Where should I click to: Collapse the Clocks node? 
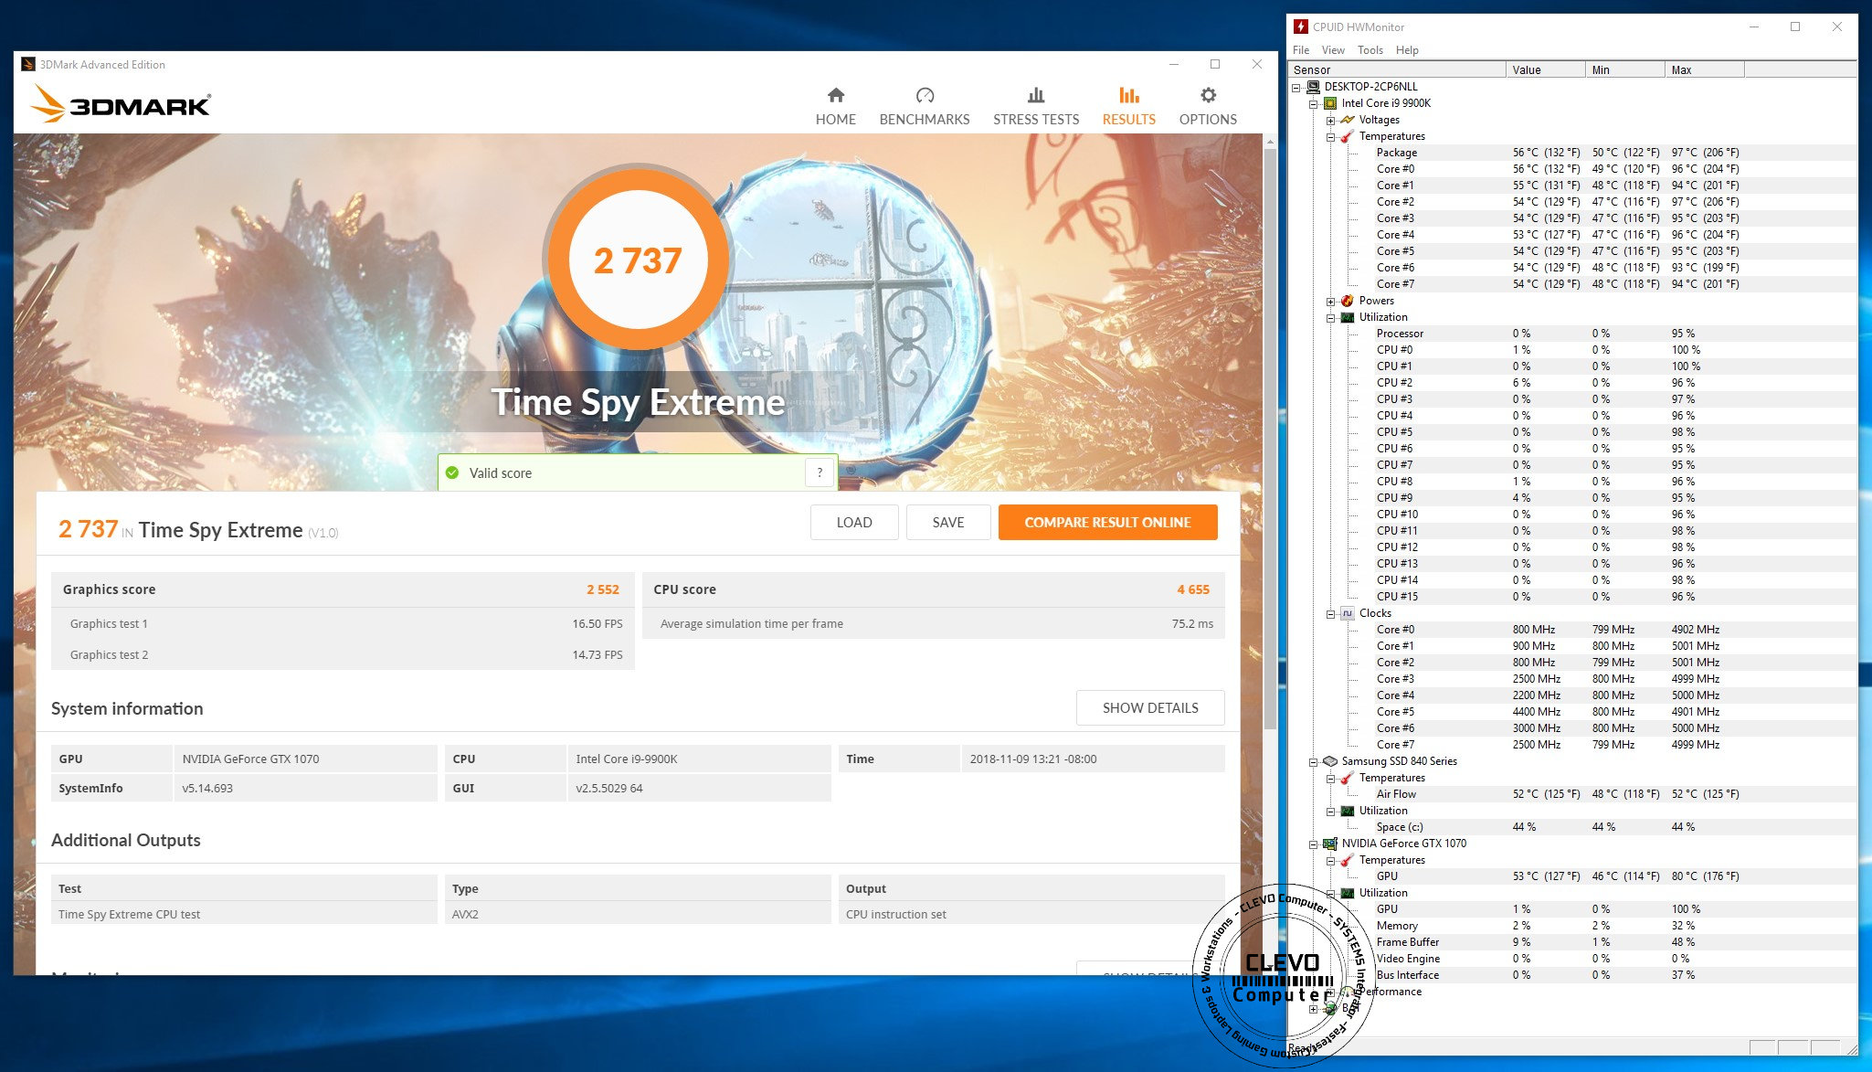(x=1331, y=614)
